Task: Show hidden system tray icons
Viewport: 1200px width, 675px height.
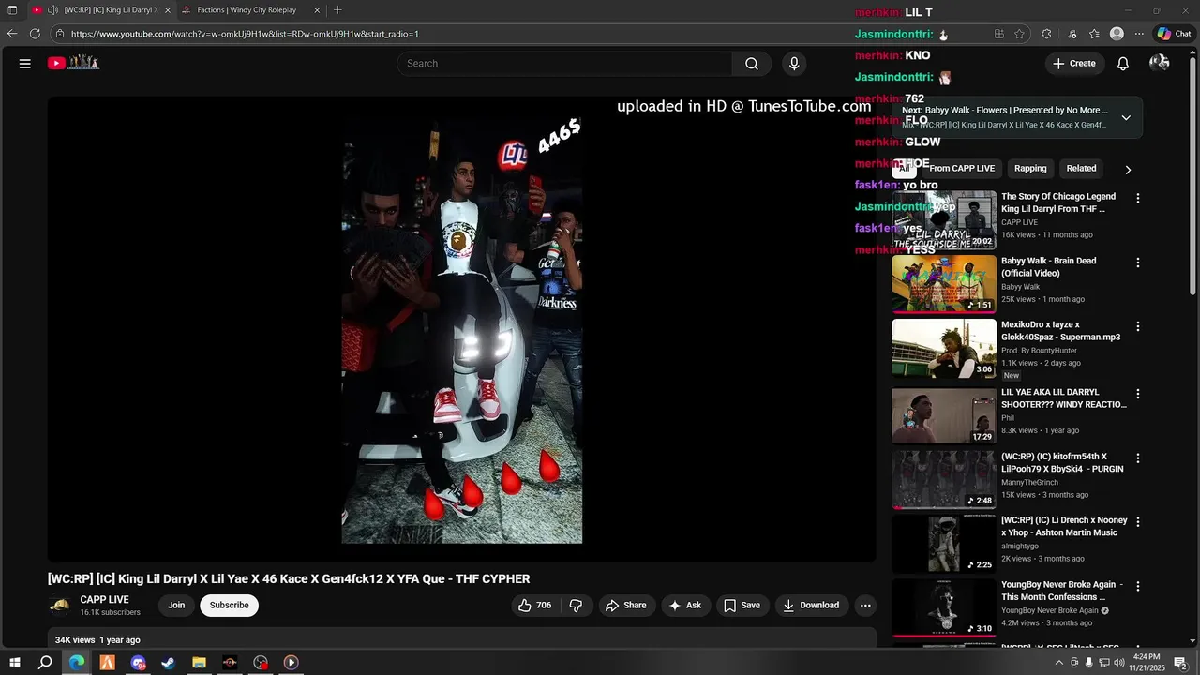Action: click(1059, 662)
